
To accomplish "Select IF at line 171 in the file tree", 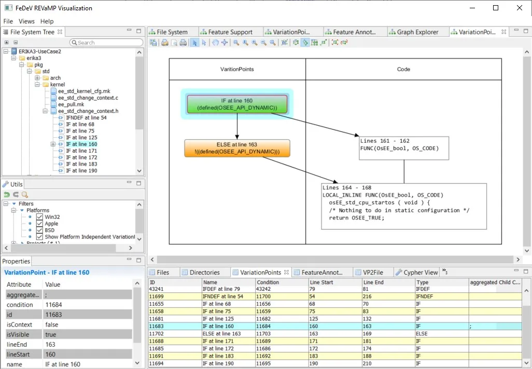I will tap(81, 151).
